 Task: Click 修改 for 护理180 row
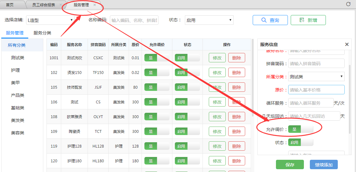(217, 161)
